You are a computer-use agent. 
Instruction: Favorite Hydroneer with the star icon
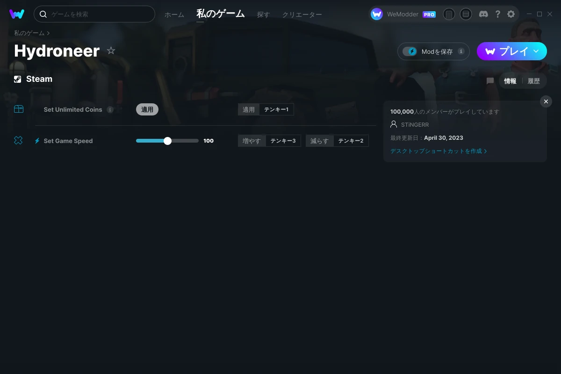coord(111,50)
